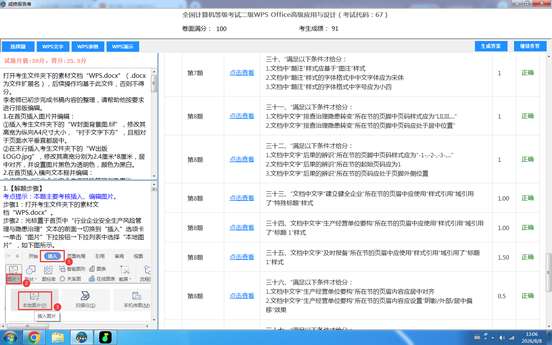Screen dimensions: 552x345
Task: Click the score value 0.5
Action: point(502,296)
